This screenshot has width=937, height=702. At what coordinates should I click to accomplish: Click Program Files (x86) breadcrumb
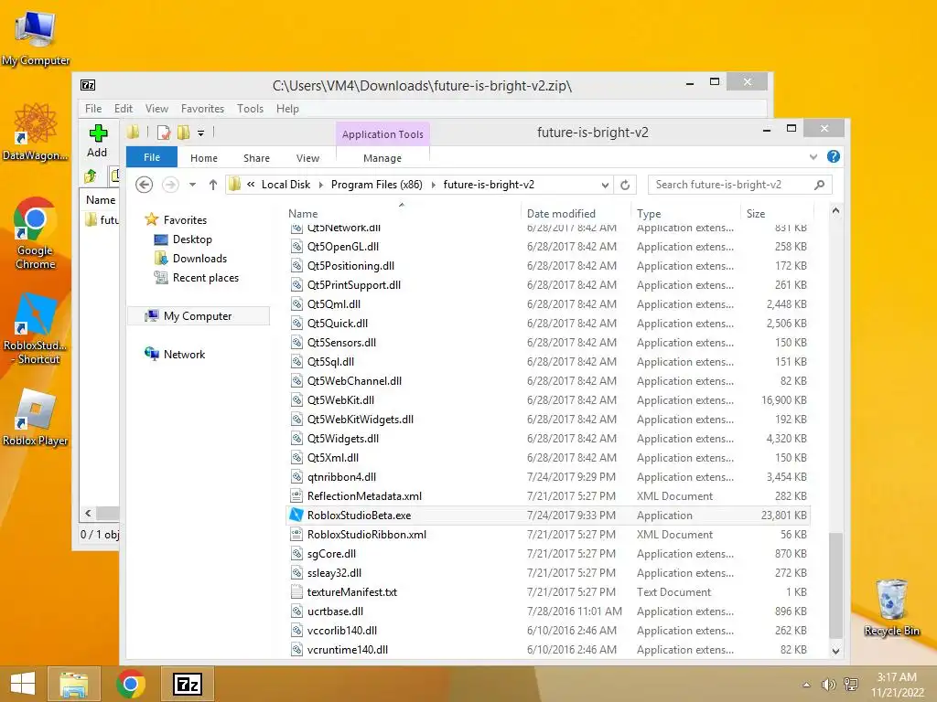(x=376, y=185)
